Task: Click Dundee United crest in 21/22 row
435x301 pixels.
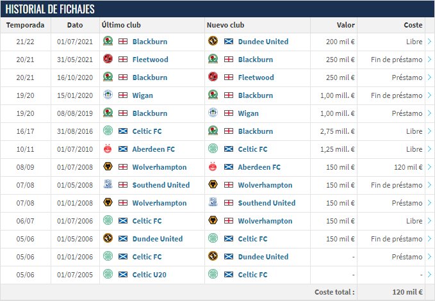Action: pos(213,42)
